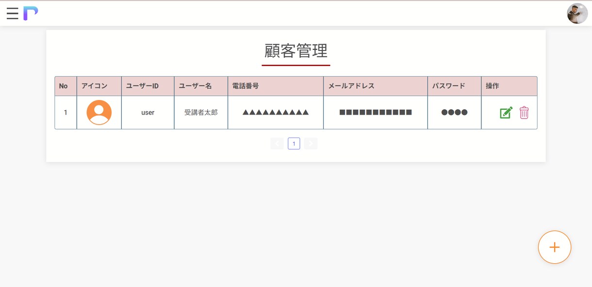
Task: Click row number 1 cell
Action: (66, 113)
